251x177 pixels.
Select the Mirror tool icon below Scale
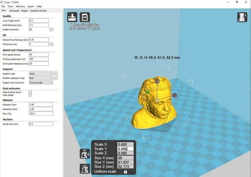pyautogui.click(x=85, y=169)
